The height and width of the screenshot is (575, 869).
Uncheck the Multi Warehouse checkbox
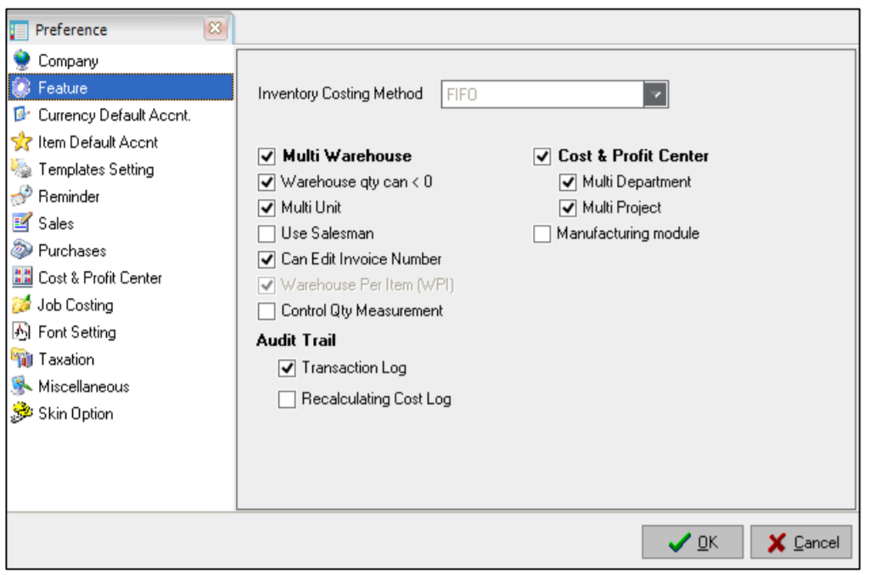click(266, 156)
